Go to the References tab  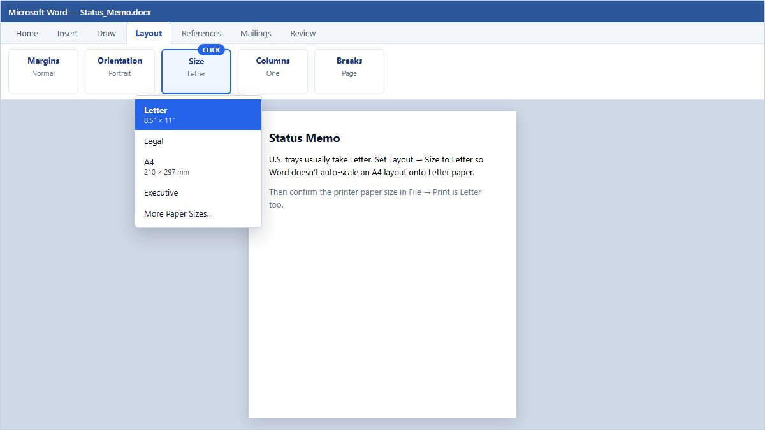point(201,33)
